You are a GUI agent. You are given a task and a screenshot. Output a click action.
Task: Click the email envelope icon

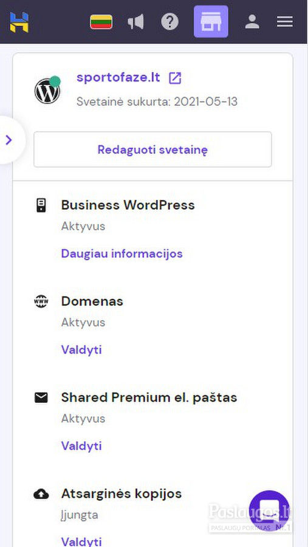[41, 397]
